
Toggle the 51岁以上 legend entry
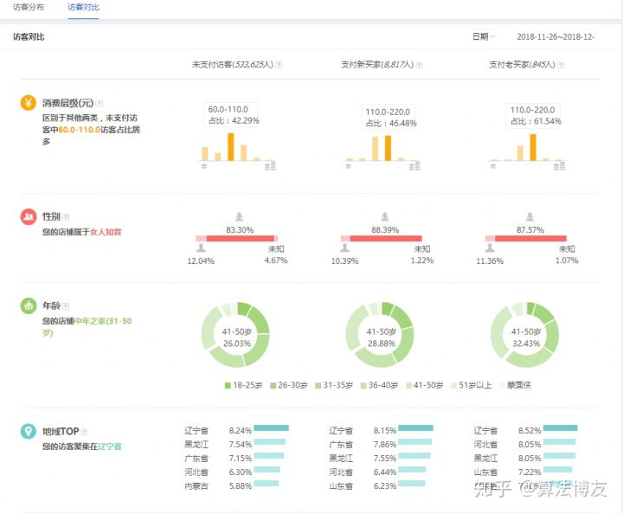472,385
